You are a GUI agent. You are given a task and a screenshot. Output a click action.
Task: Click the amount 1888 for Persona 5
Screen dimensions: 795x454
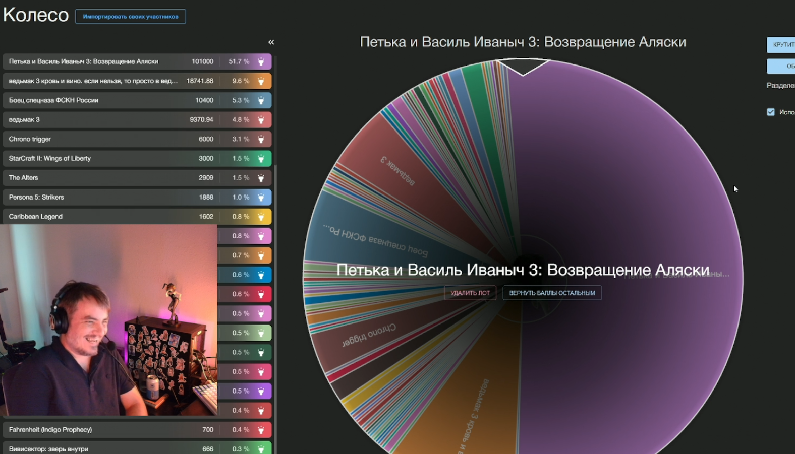(x=206, y=197)
